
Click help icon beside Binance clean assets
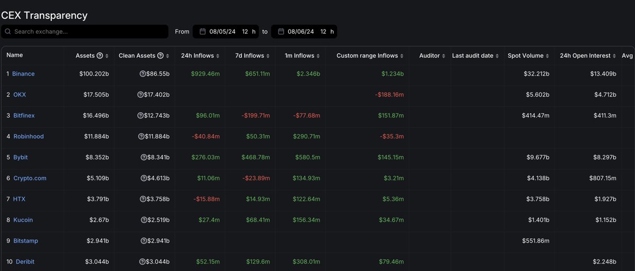[142, 74]
